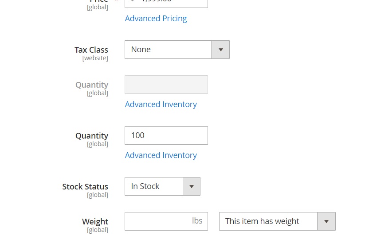Click the Stock Status field label
365x247 pixels.
pyautogui.click(x=85, y=187)
